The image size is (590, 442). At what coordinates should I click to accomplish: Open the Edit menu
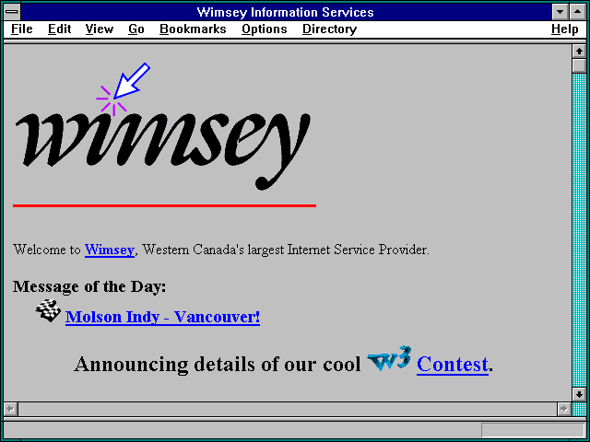point(59,29)
